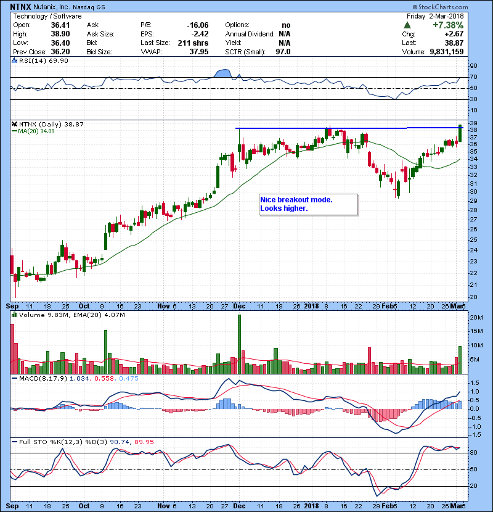Click the Volume panel bar icon
493x512 pixels.
pos(14,315)
